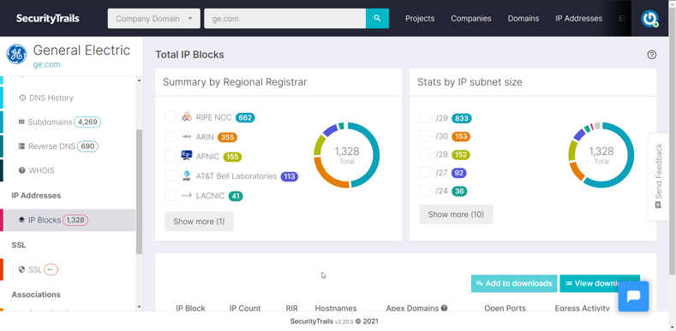
Task: Focus the ge.com search input field
Action: 285,19
